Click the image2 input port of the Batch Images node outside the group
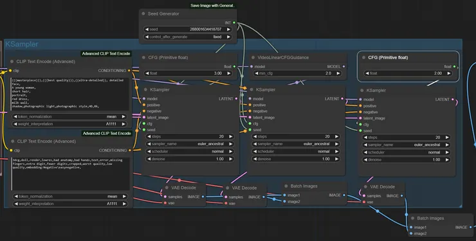476x241 pixels. tap(411, 233)
